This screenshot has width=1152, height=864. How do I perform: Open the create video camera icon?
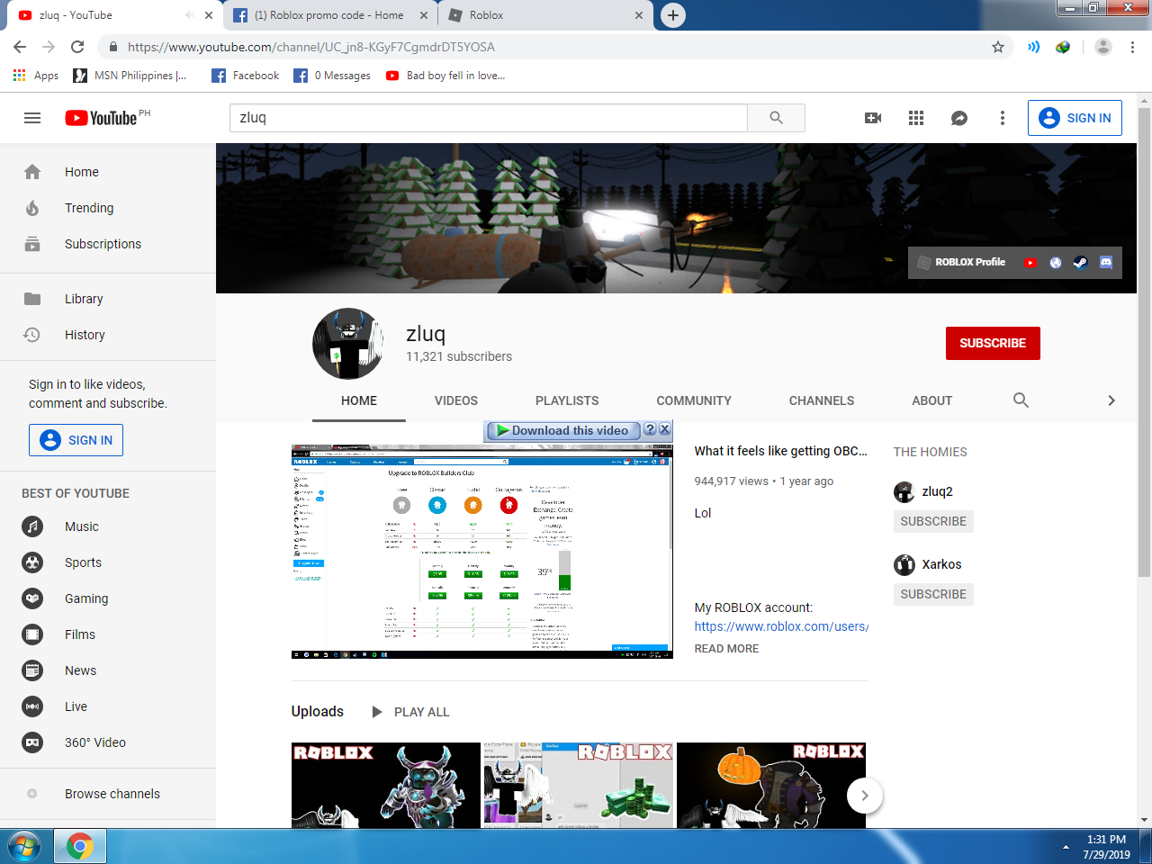click(873, 118)
